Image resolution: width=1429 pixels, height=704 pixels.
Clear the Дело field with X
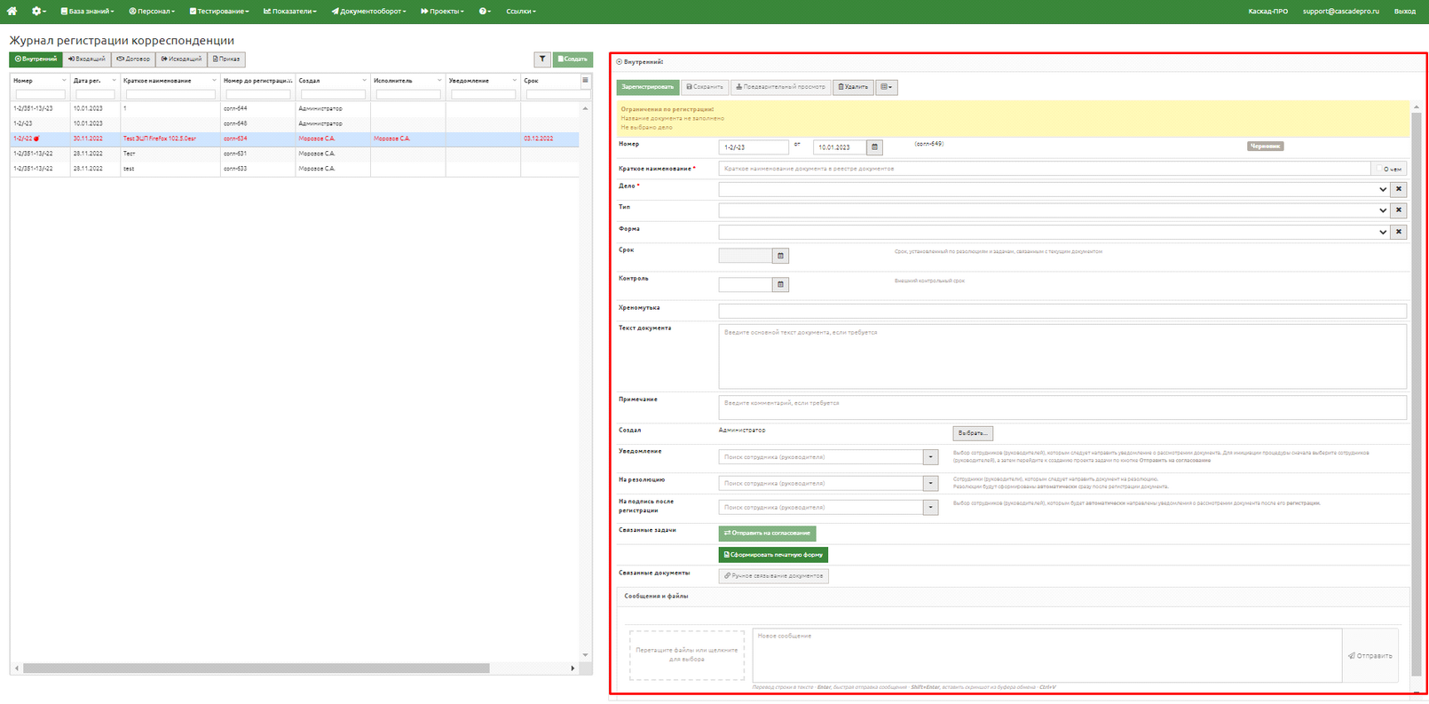pyautogui.click(x=1399, y=189)
